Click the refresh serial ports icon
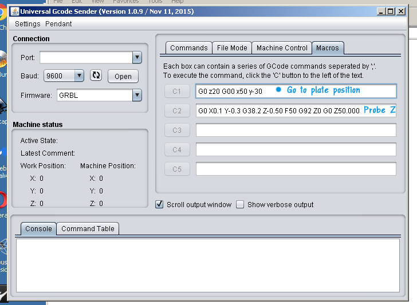The height and width of the screenshot is (305, 417). [96, 76]
